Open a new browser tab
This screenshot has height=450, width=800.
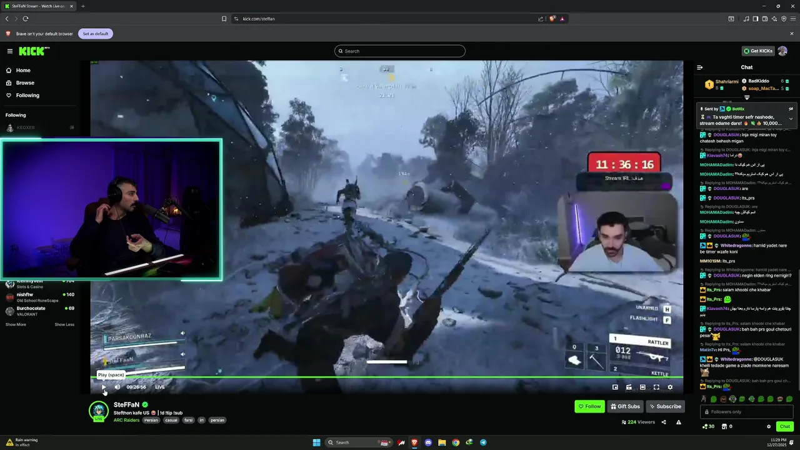click(x=83, y=6)
